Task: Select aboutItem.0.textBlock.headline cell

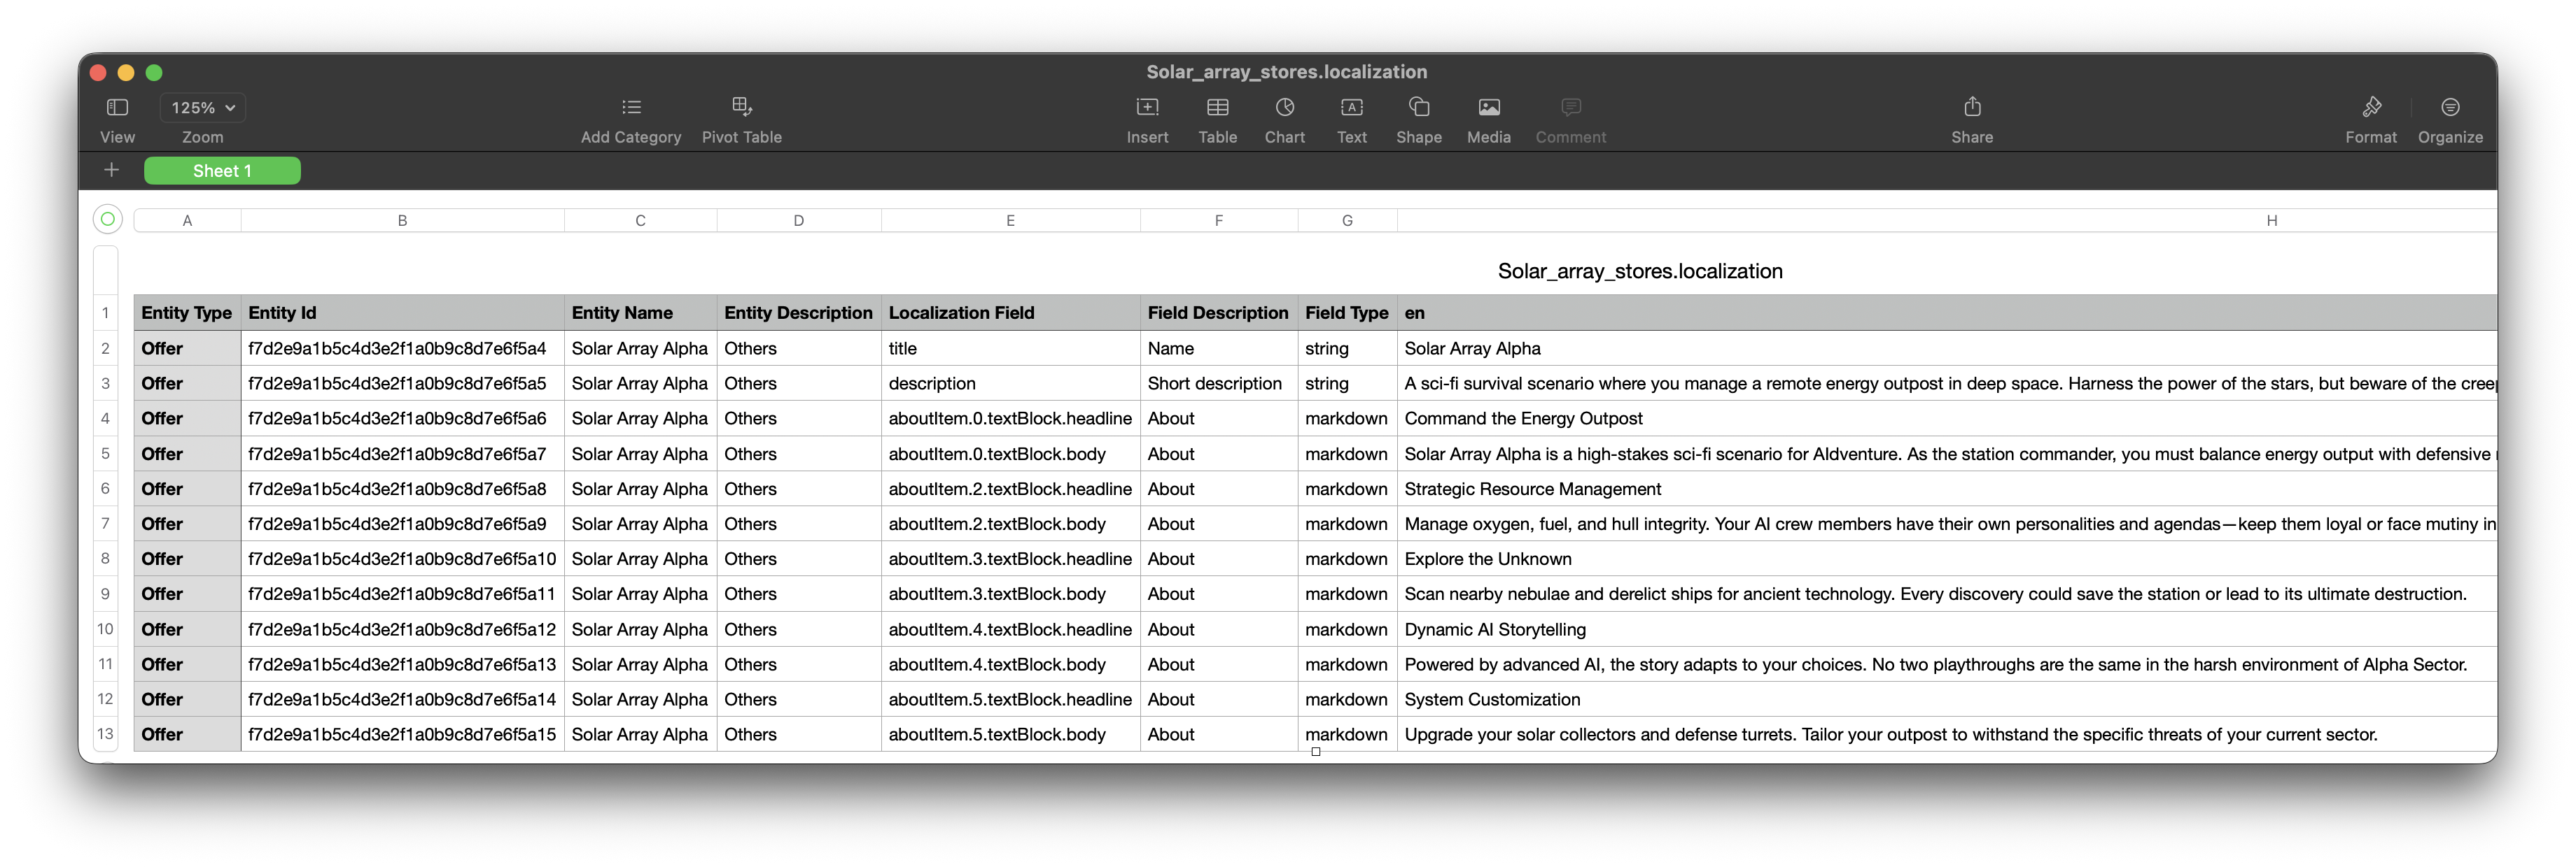Action: click(x=1010, y=419)
